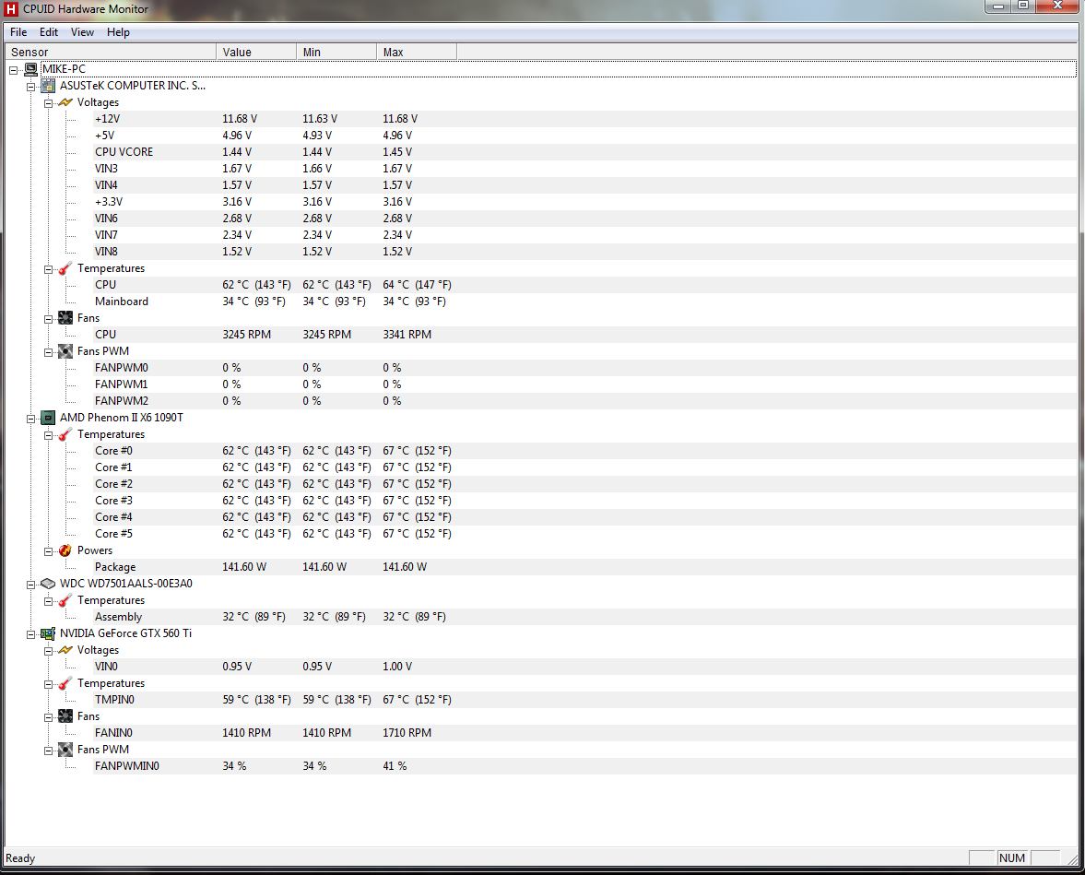The image size is (1085, 875).
Task: Click the motherboard Temperatures thermometer icon
Action: [x=65, y=268]
